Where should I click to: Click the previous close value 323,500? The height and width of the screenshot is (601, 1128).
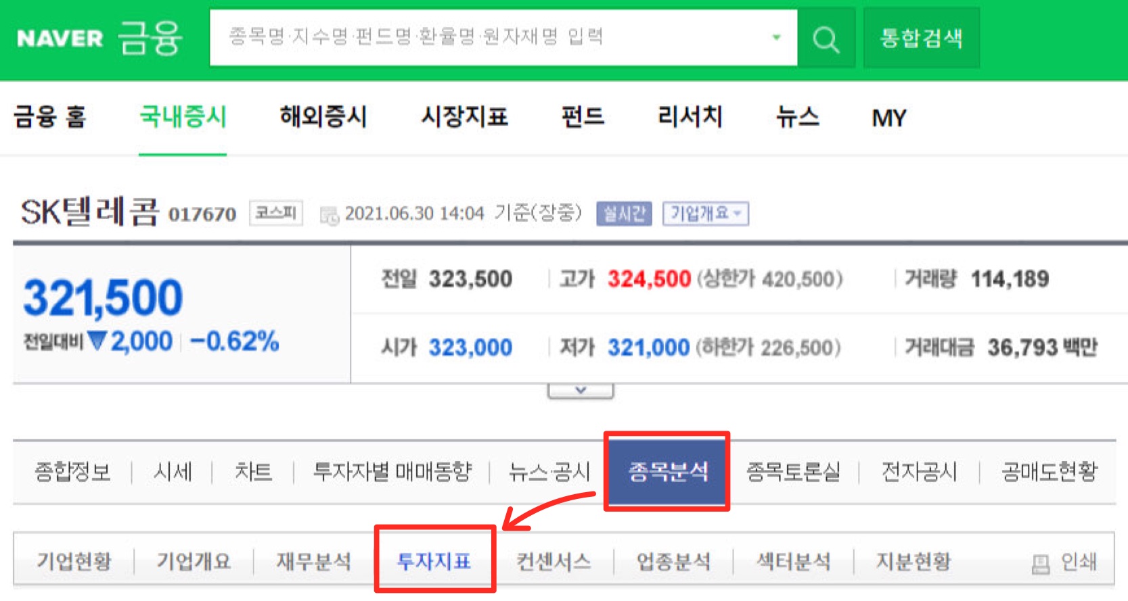tap(470, 279)
